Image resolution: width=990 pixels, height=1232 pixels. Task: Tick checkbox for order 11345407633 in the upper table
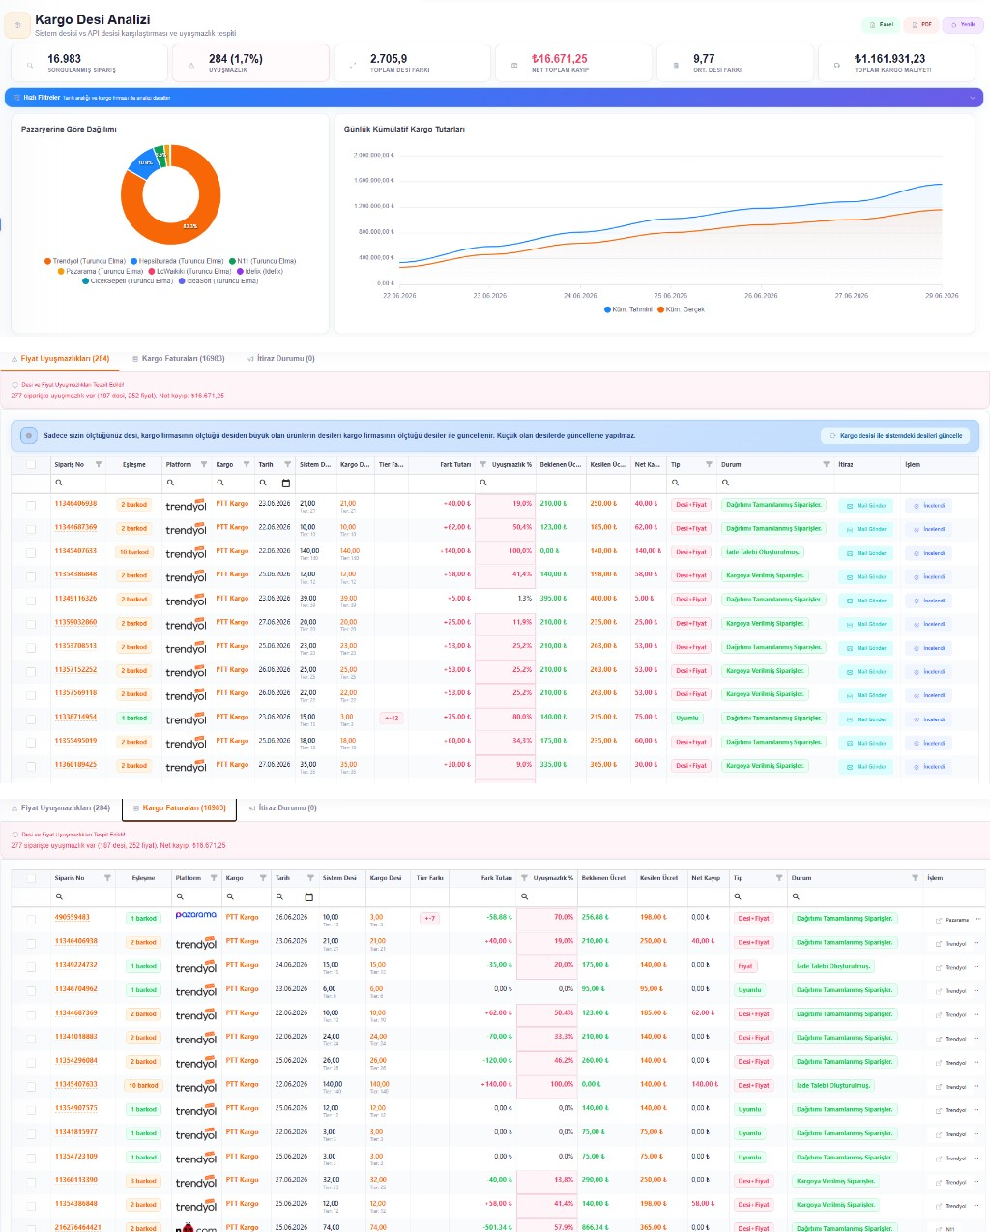click(x=31, y=552)
